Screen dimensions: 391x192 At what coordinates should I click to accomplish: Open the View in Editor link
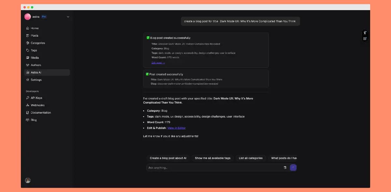(176, 128)
